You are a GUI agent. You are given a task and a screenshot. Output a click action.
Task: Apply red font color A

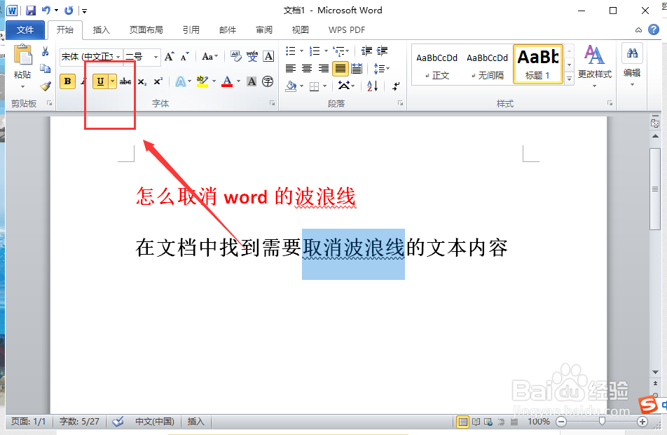227,81
